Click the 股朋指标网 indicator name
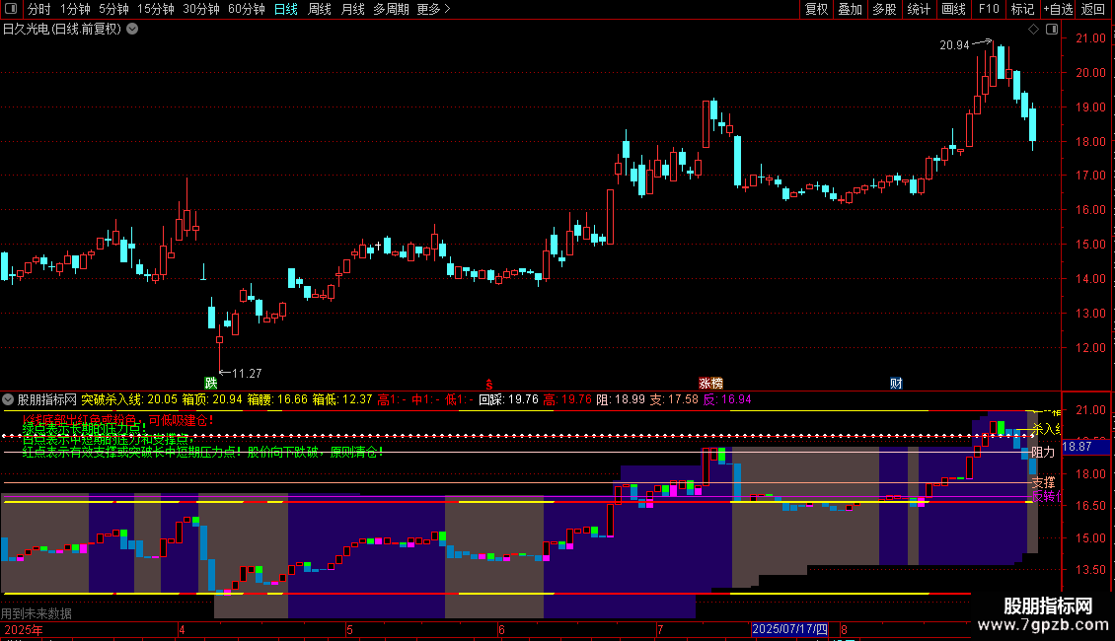 47,400
